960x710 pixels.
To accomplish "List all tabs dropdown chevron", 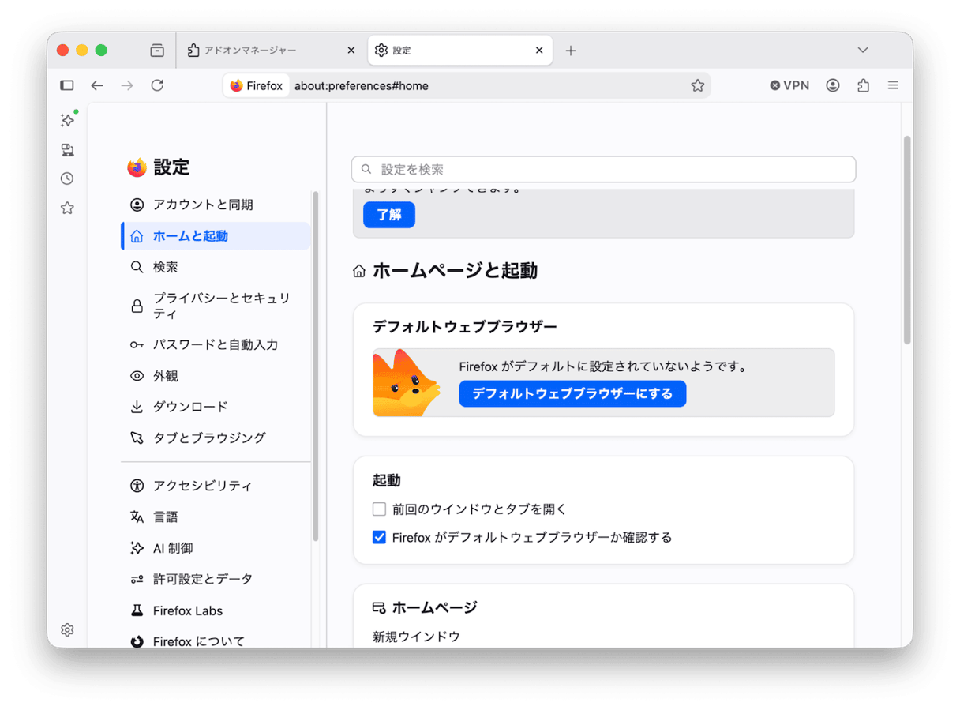I will click(x=863, y=51).
